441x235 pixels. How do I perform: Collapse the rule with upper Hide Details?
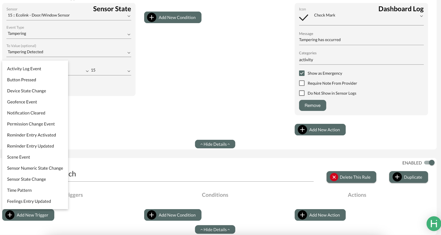[x=215, y=144]
